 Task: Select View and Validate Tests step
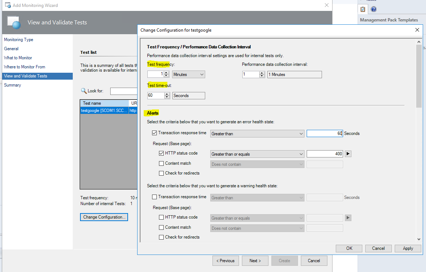pos(37,76)
